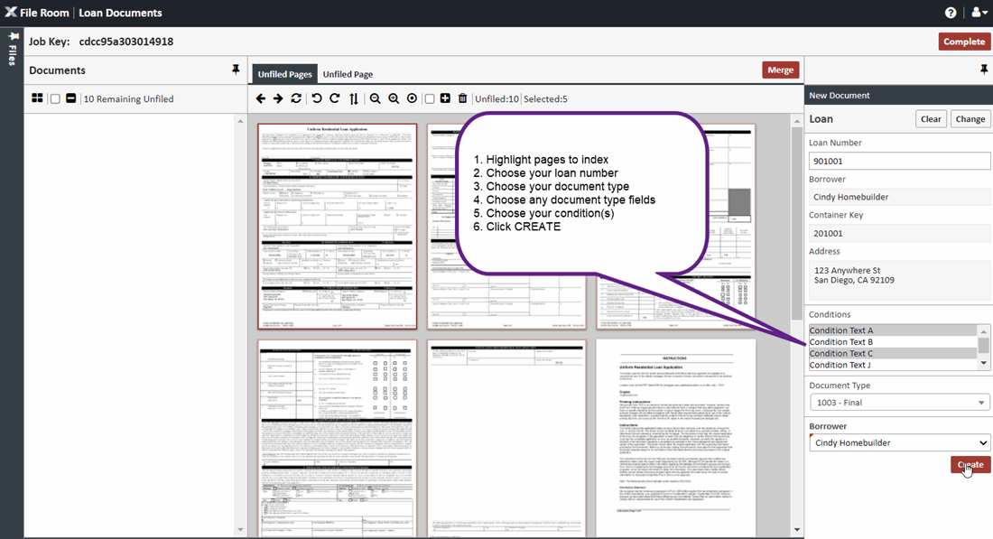
Task: Click the zoom in magnifier
Action: 394,98
